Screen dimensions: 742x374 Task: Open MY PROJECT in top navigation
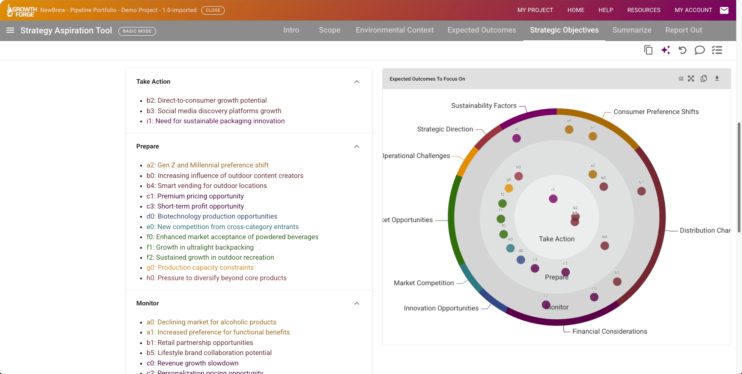[535, 10]
